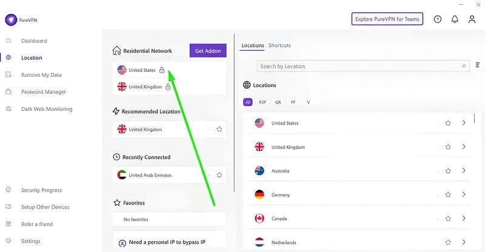Image resolution: width=485 pixels, height=252 pixels.
Task: Click the Australia flag icon
Action: [x=259, y=170]
